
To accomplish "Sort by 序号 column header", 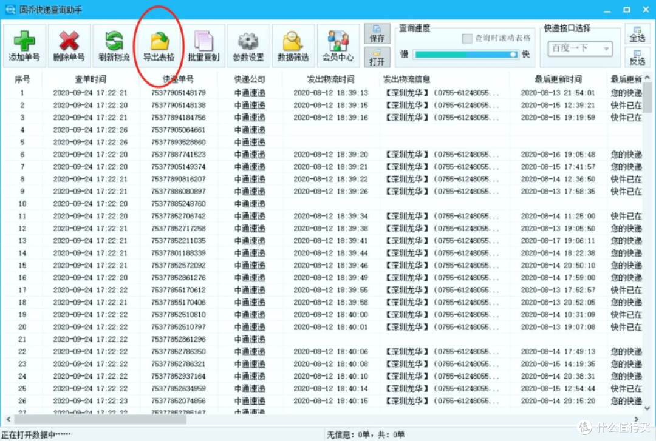I will click(22, 79).
